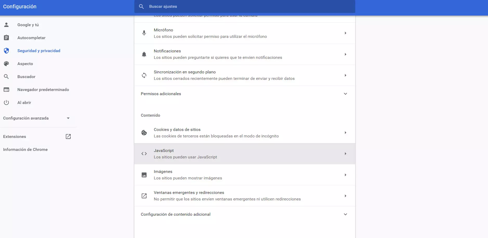488x238 pixels.
Task: Select the microphone icon beside Micrófono
Action: click(x=144, y=33)
